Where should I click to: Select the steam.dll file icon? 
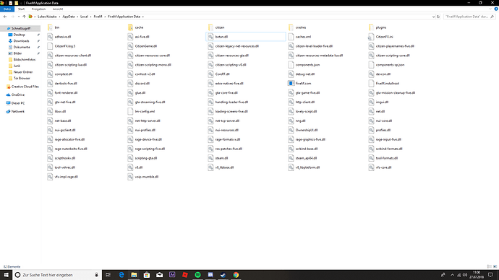pyautogui.click(x=210, y=158)
